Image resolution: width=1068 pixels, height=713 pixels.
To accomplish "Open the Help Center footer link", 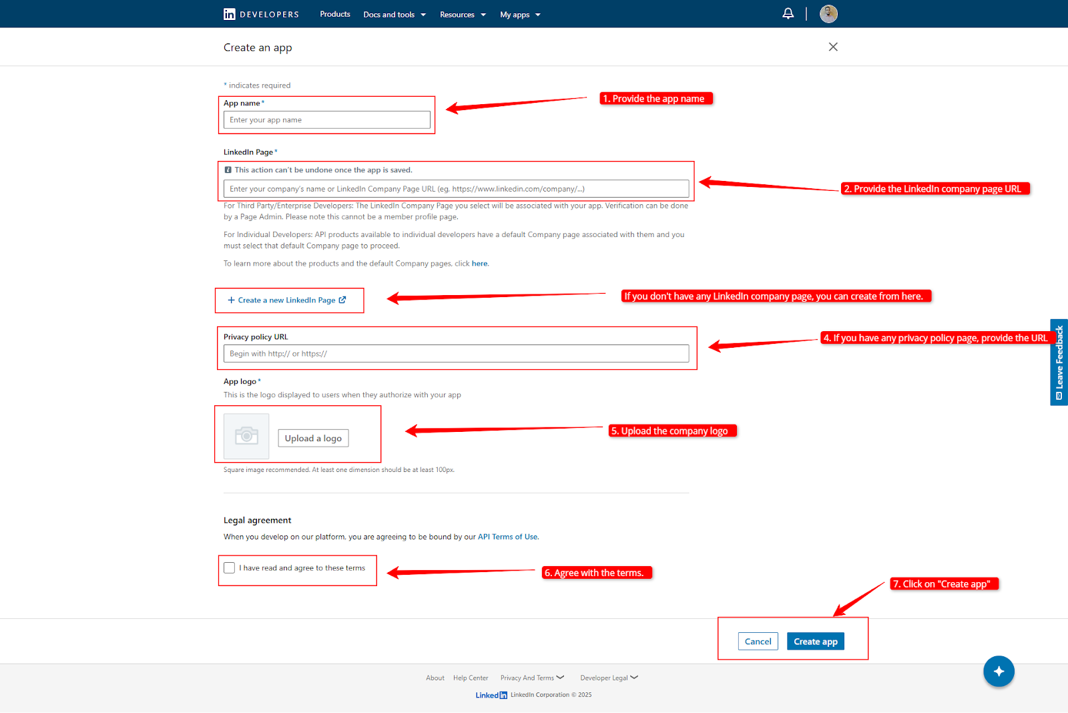I will point(471,678).
